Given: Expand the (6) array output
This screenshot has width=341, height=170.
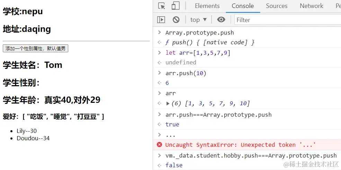Looking at the screenshot, I should (x=168, y=103).
